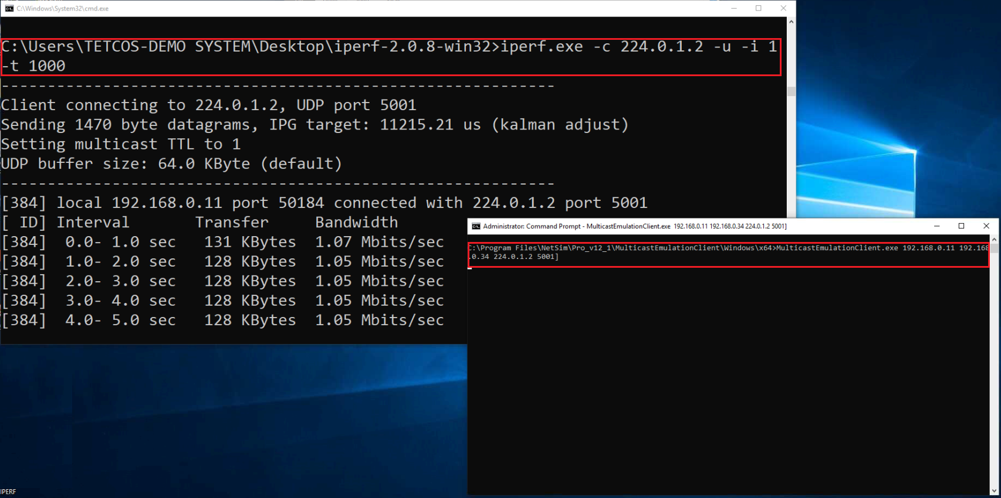Image resolution: width=1001 pixels, height=498 pixels.
Task: Click the Administrator Command Prompt window icon
Action: pos(476,226)
